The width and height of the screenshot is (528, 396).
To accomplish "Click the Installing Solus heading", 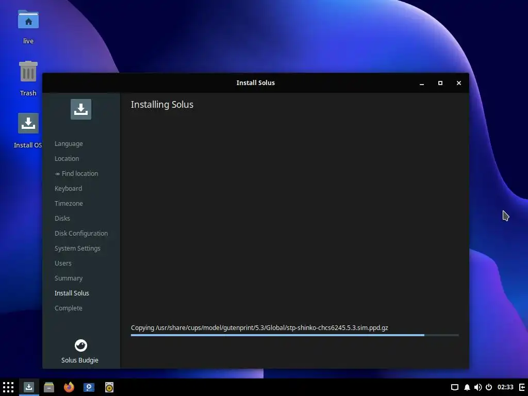I will 162,105.
